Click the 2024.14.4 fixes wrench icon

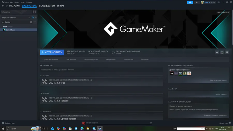pyautogui.click(x=44, y=82)
